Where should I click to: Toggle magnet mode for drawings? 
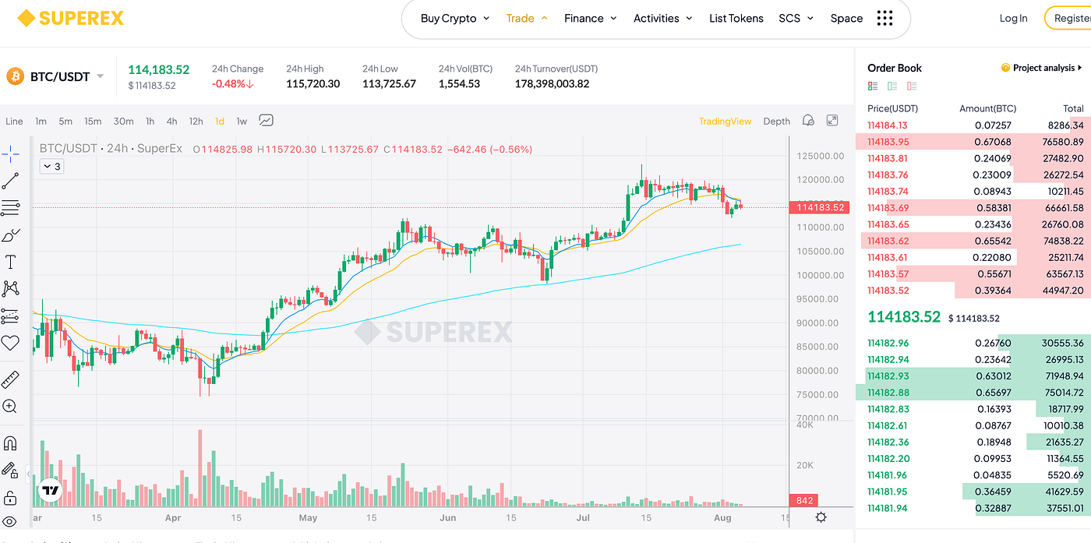click(10, 443)
